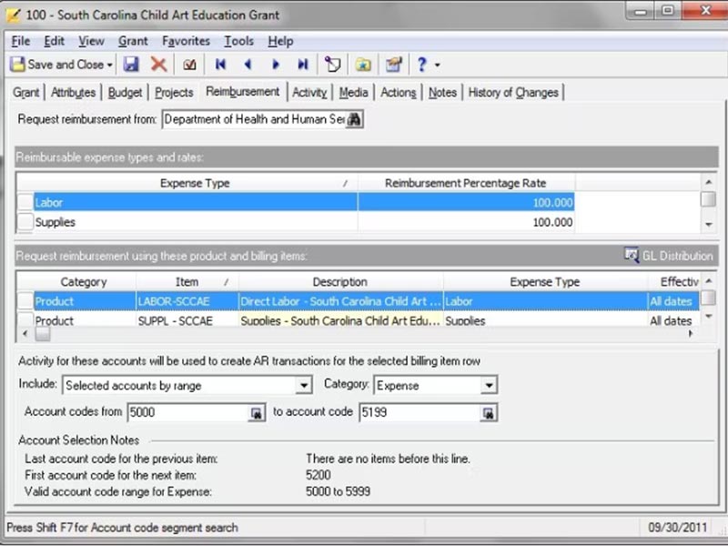Check the LABOR-SCCAE product row checkbox
Viewport: 728px width, 546px height.
pos(25,301)
